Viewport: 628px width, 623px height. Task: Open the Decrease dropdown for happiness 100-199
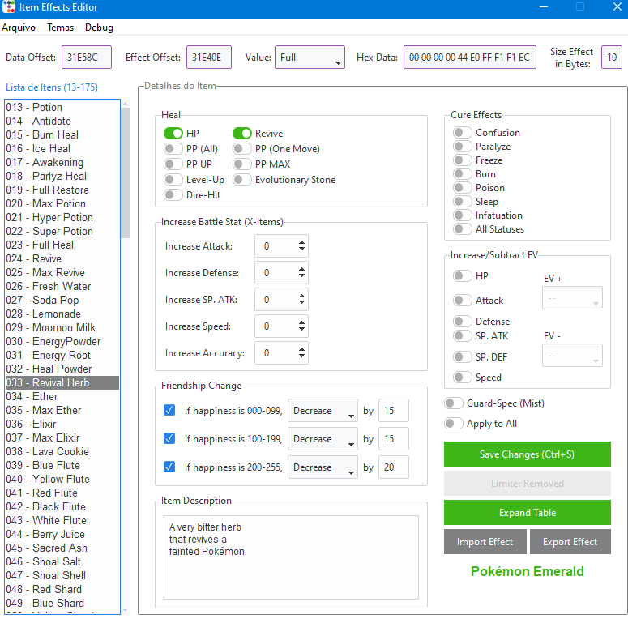click(323, 439)
